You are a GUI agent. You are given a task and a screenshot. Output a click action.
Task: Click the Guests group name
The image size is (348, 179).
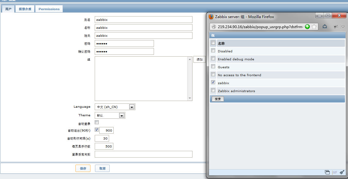click(x=223, y=67)
